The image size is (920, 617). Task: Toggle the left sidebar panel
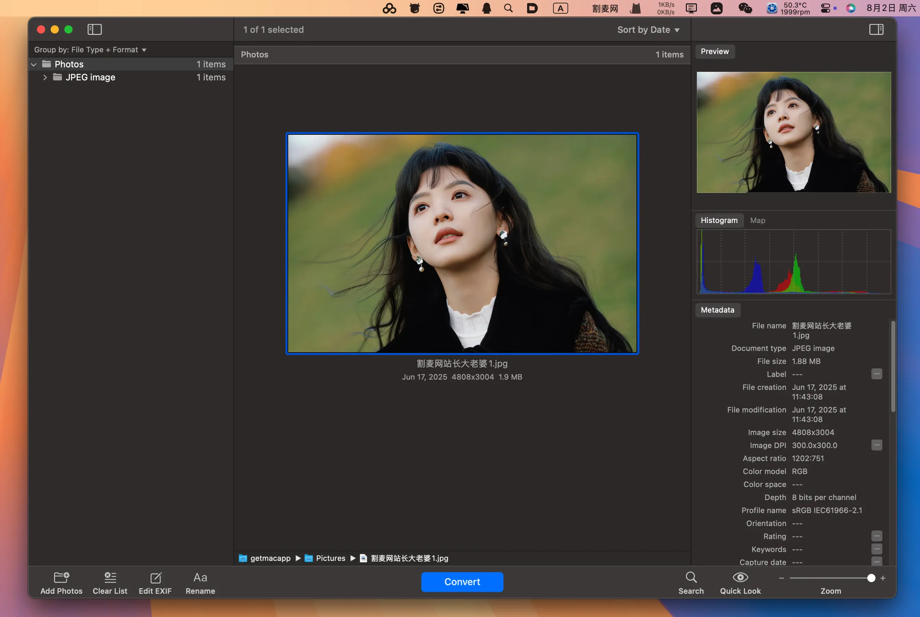[94, 29]
